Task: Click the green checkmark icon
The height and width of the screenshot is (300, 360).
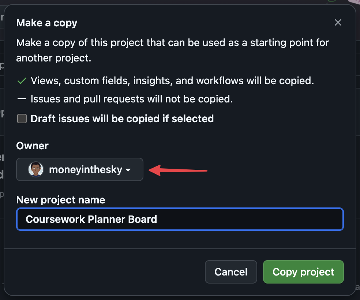Action: coord(22,81)
